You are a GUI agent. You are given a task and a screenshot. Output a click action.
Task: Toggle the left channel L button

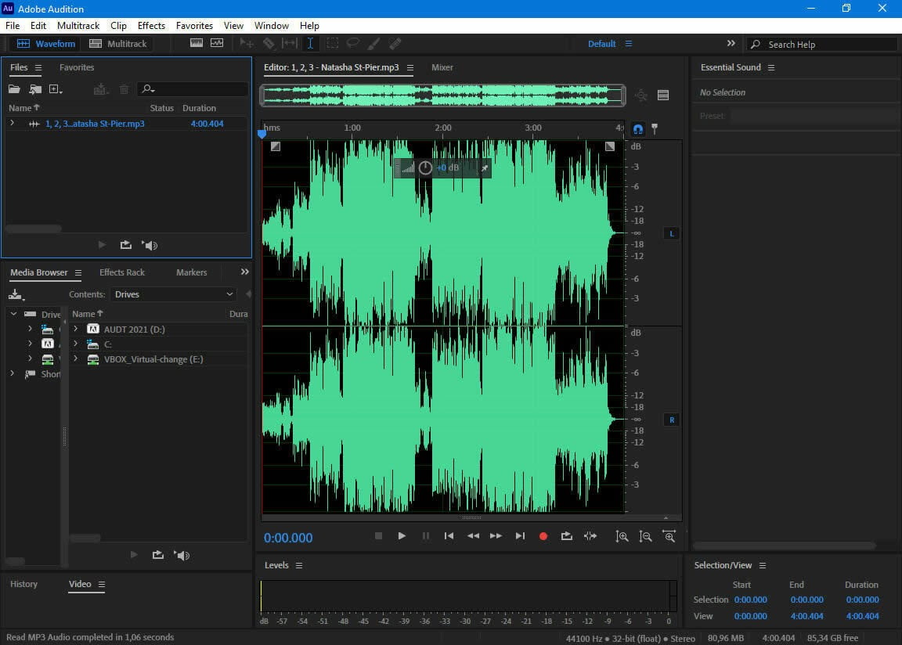(x=671, y=233)
